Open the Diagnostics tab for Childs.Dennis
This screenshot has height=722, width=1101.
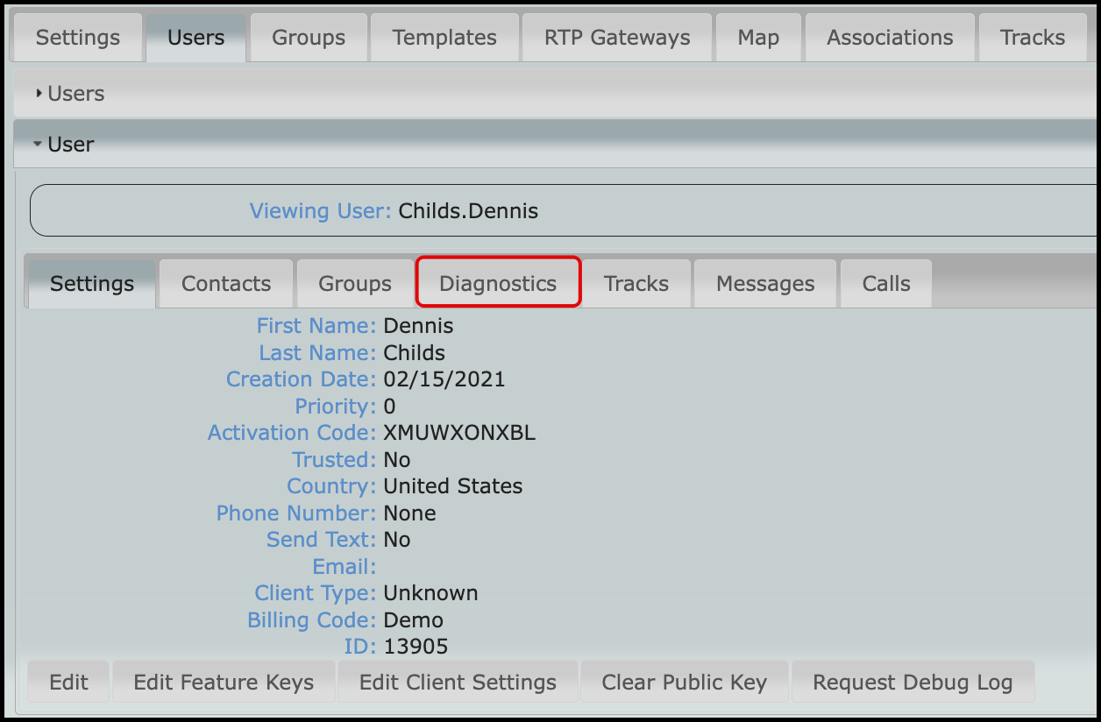(x=497, y=282)
